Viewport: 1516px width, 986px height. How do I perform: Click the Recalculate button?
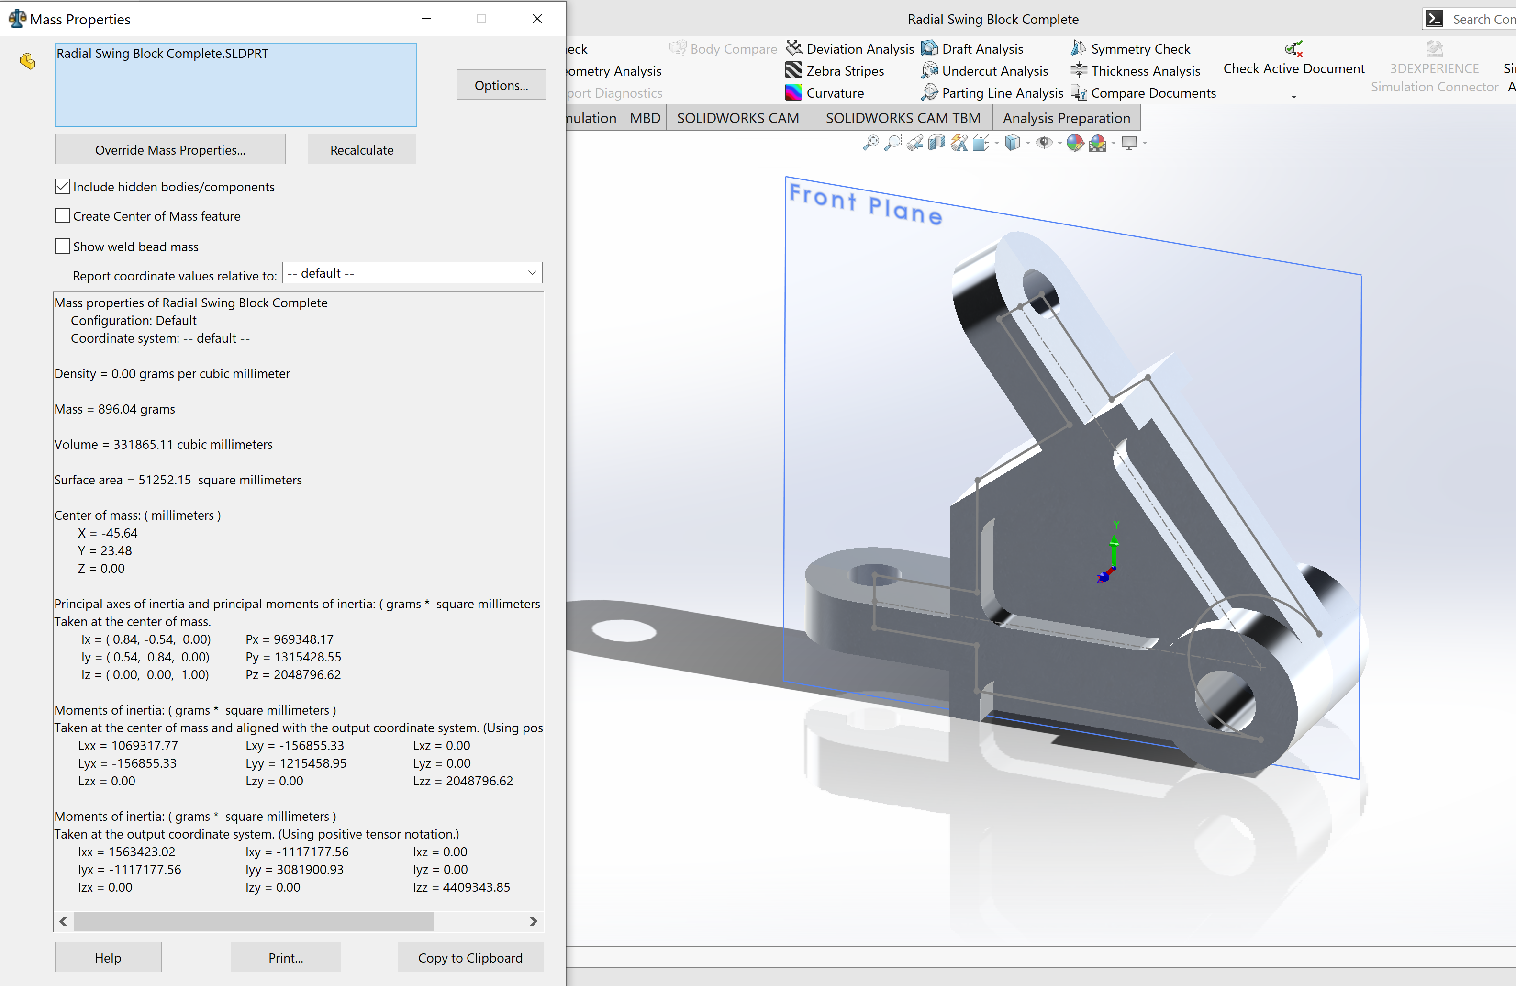[362, 150]
